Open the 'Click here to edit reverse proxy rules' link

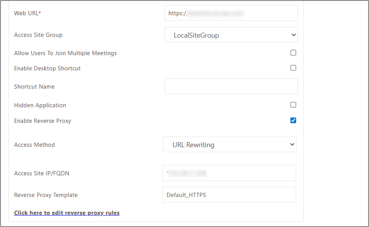67,213
